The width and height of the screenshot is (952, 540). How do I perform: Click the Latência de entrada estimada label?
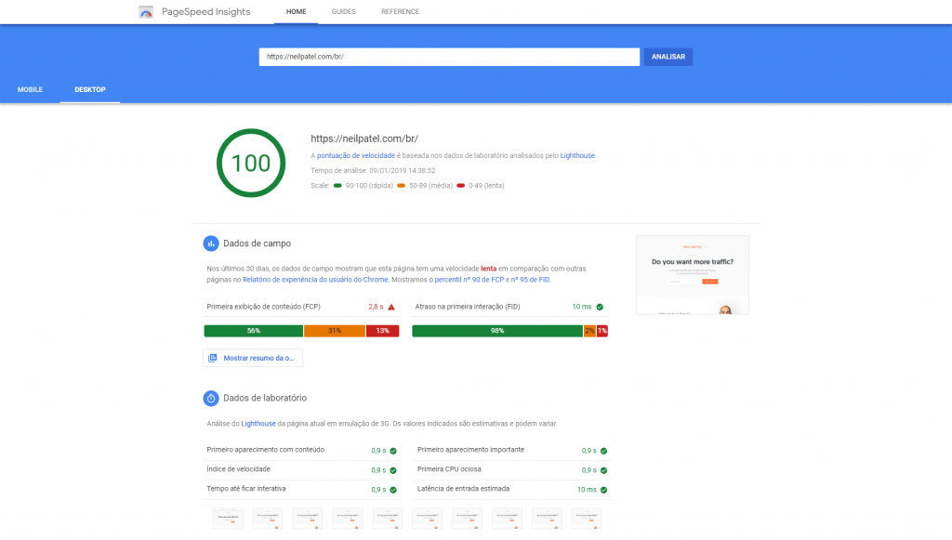(x=463, y=489)
